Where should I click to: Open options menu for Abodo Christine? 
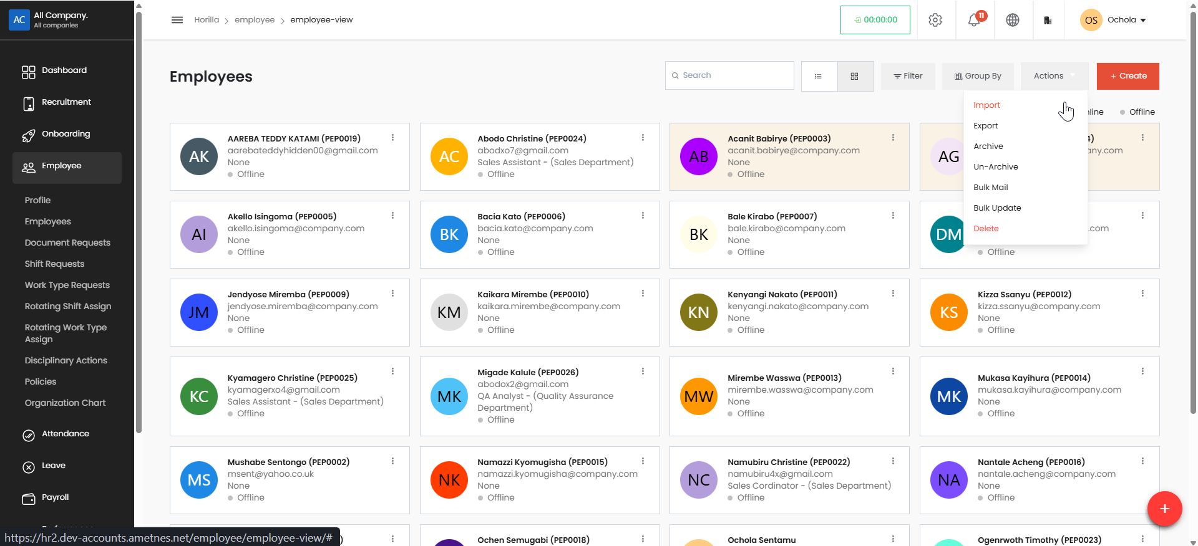pos(643,138)
